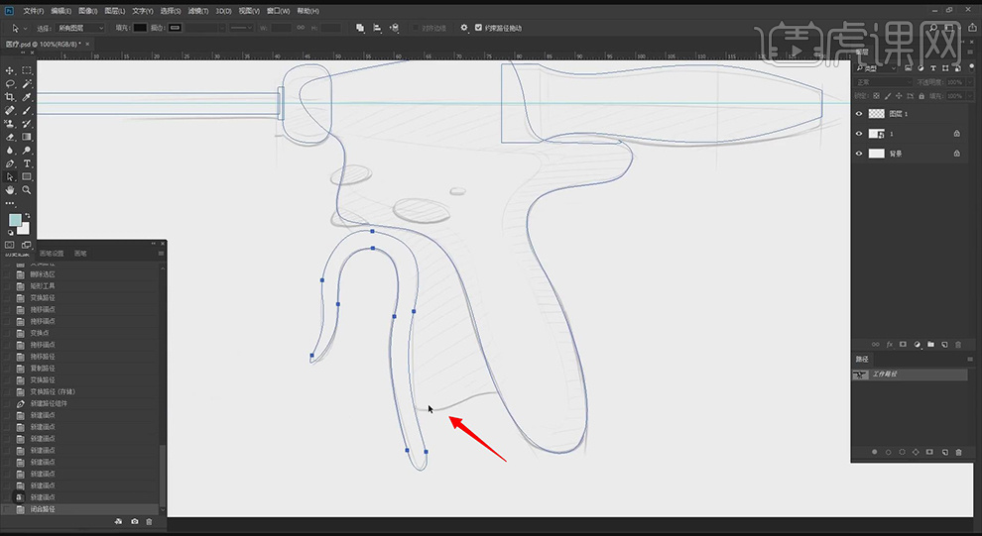The image size is (982, 536).
Task: Select the horizontal Type tool
Action: [x=27, y=163]
